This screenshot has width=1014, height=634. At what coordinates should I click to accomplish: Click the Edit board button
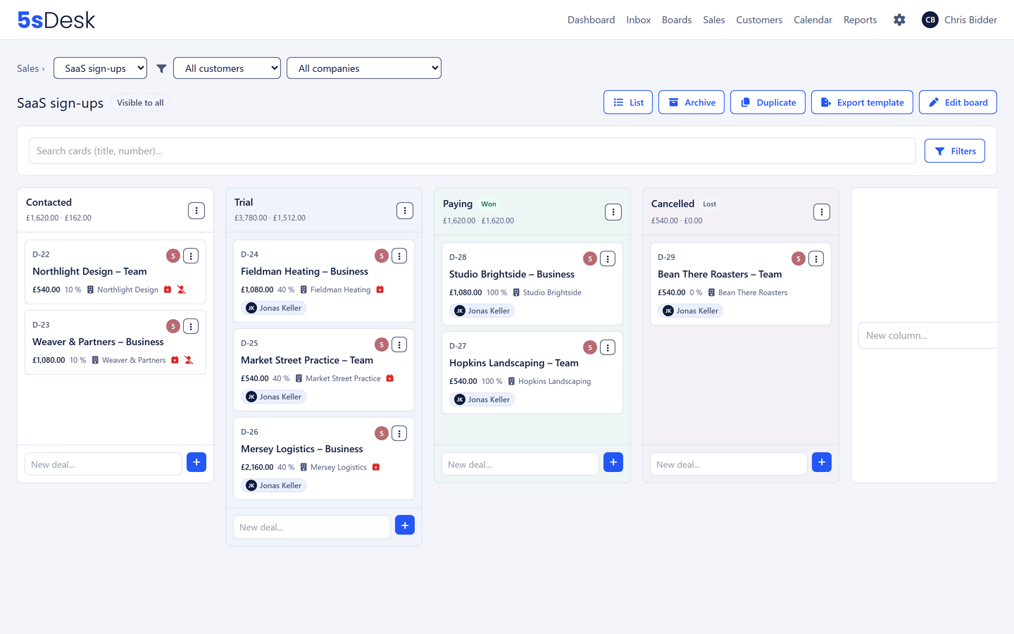click(958, 102)
